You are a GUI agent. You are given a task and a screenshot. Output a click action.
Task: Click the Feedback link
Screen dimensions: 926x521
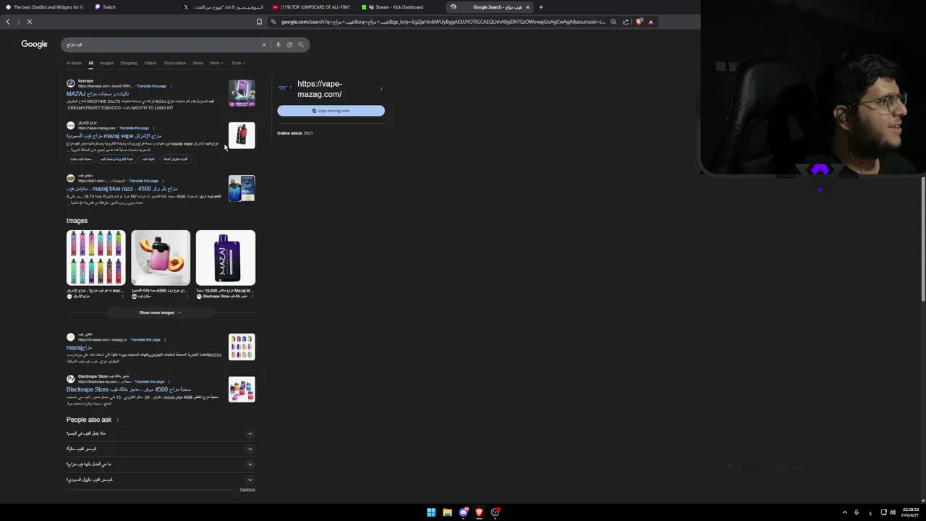[x=247, y=490]
